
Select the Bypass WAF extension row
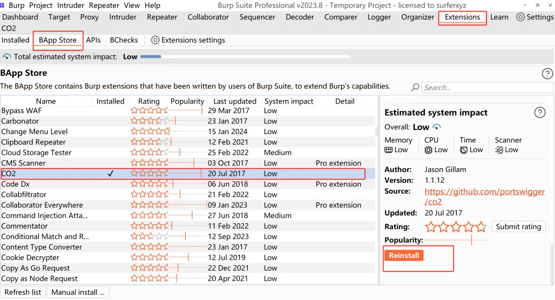click(187, 110)
